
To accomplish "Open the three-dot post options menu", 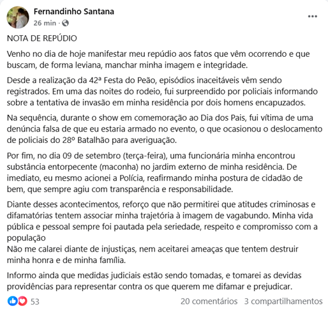I will 313,17.
